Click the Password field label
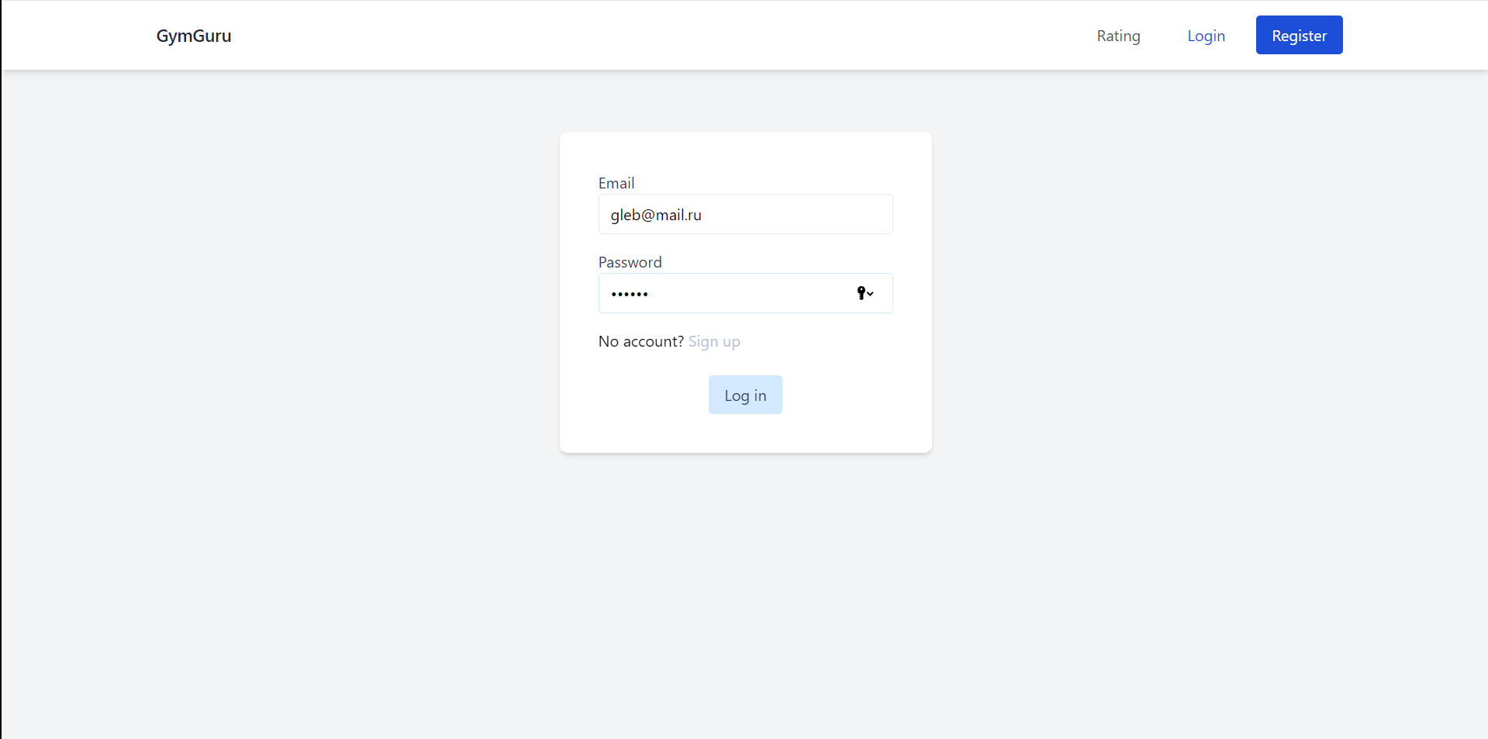 [x=630, y=262]
